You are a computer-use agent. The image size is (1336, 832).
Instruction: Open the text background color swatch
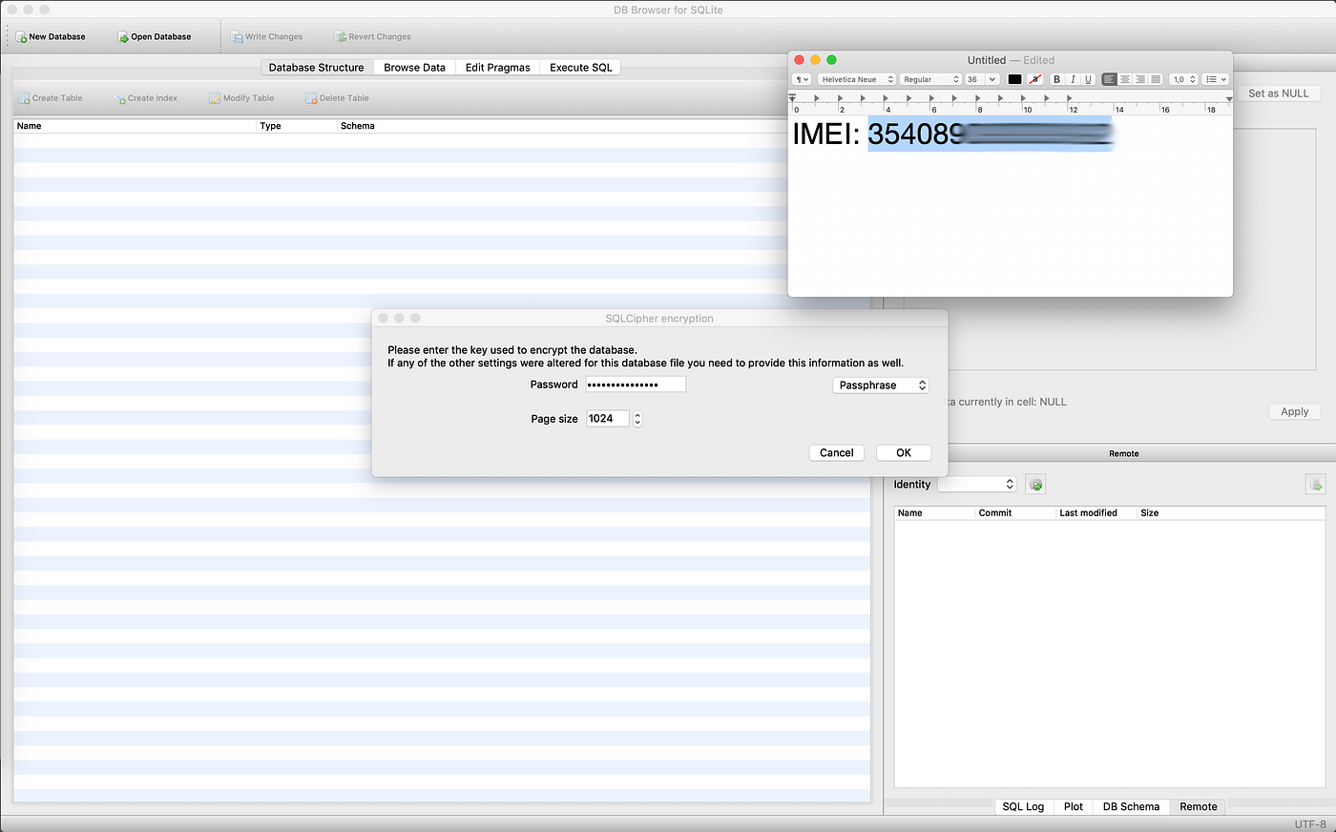(1034, 79)
